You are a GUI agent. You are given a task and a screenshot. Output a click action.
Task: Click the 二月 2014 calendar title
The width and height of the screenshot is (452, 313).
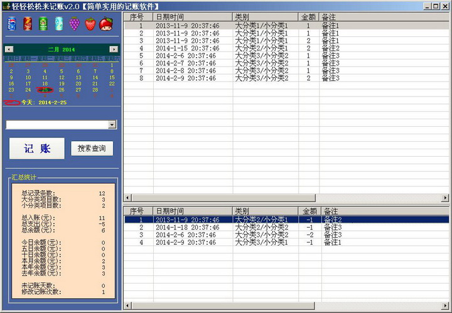[62, 50]
